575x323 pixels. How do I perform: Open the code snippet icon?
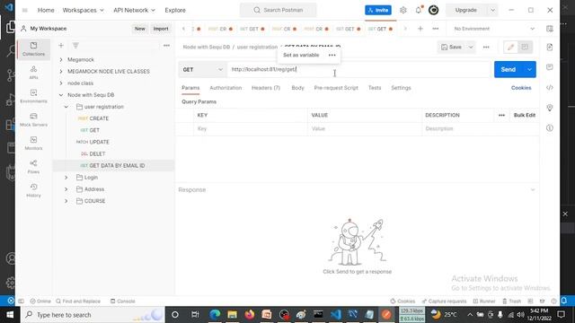click(549, 88)
